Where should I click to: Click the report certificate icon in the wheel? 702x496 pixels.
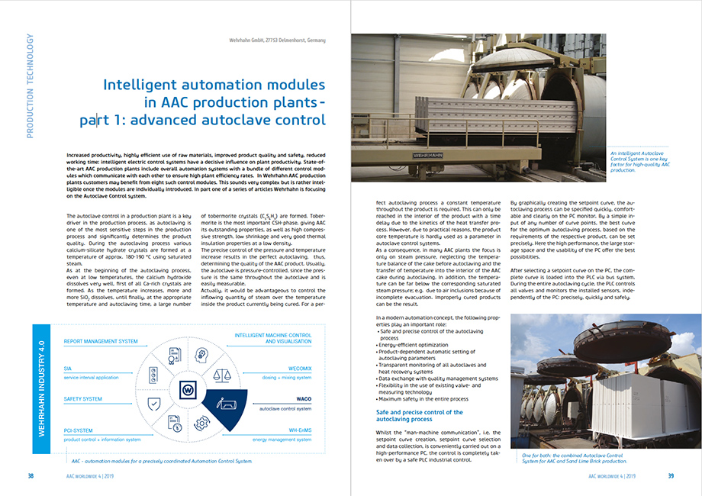click(175, 355)
